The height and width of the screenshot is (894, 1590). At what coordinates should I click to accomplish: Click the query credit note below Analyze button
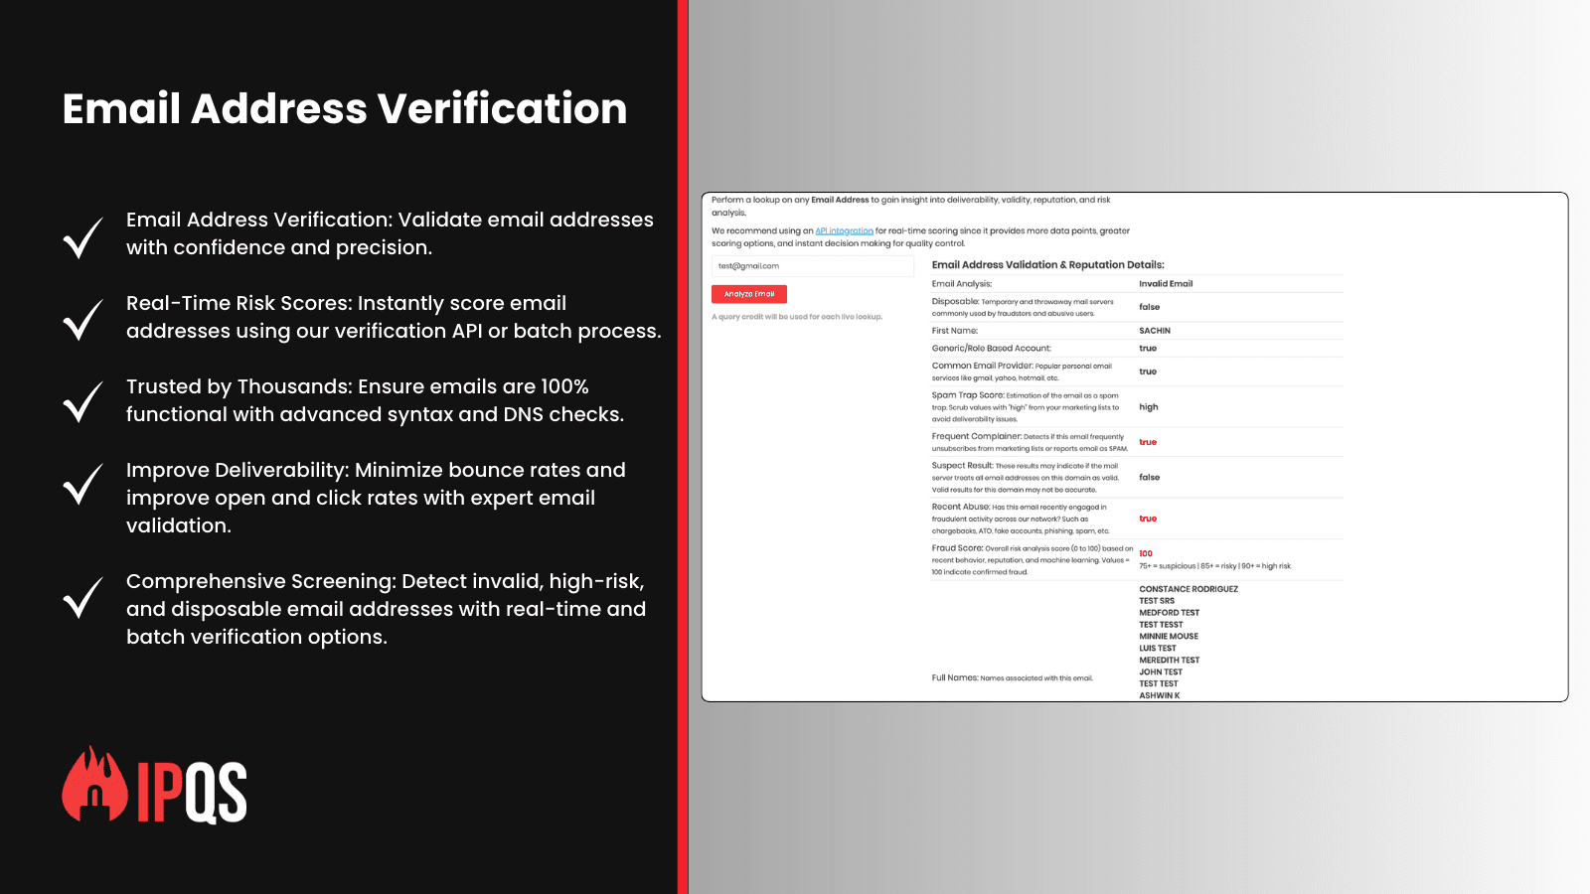[x=797, y=317]
